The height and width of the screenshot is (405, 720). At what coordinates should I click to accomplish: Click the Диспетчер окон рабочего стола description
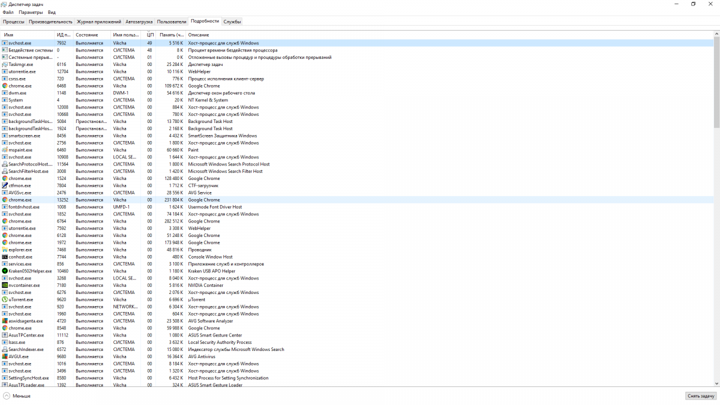221,93
